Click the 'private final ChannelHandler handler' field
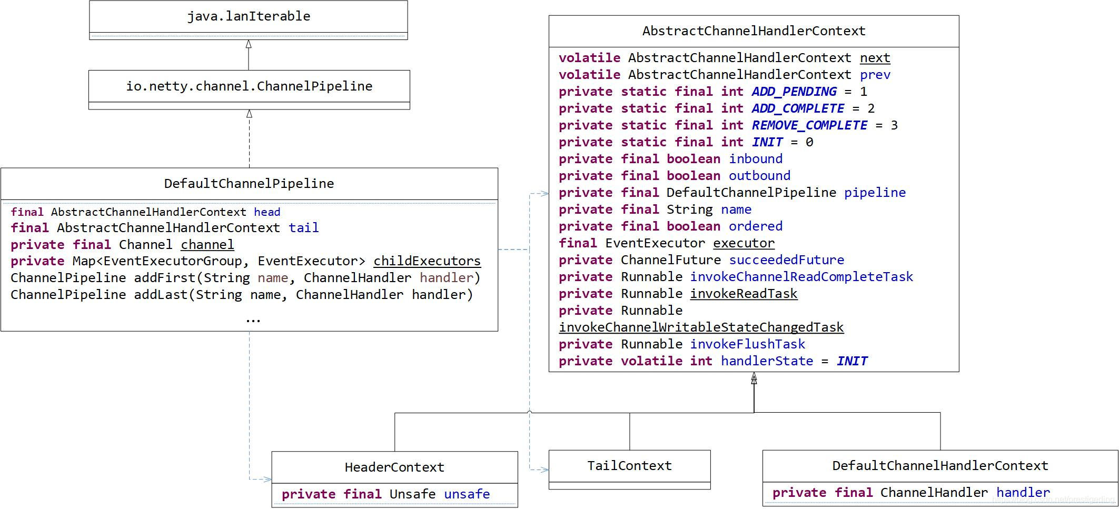 click(x=912, y=493)
